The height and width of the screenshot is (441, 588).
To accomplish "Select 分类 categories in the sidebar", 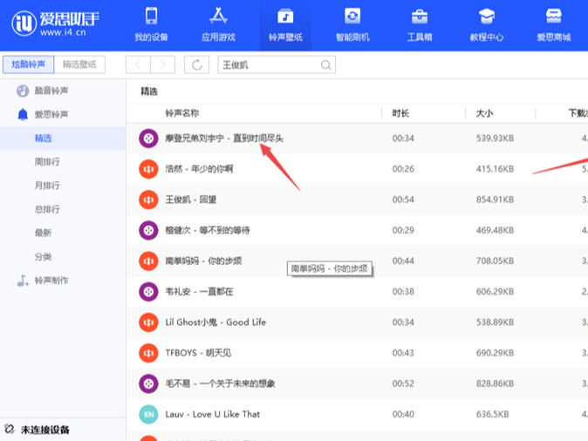I will (x=43, y=256).
